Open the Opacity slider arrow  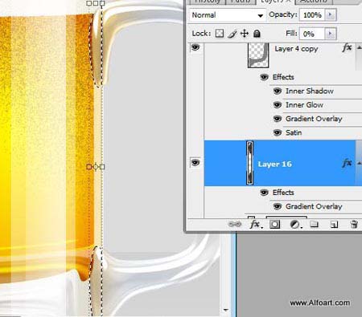(331, 14)
